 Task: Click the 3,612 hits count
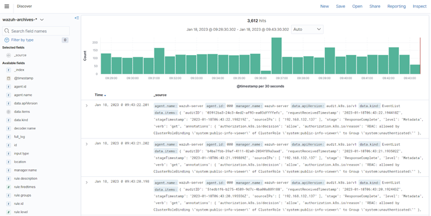coord(256,21)
